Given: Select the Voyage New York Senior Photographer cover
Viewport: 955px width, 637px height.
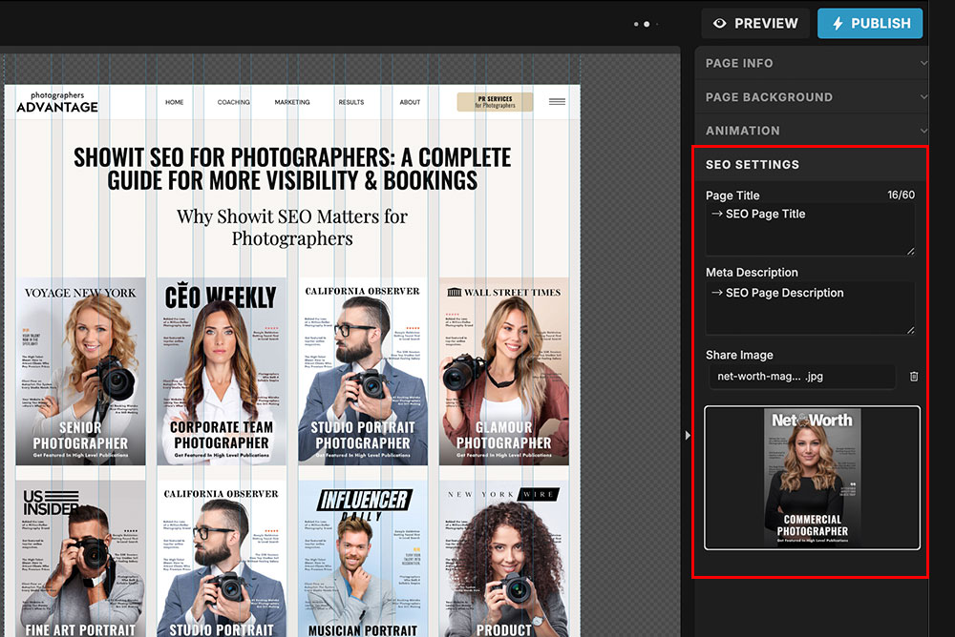Looking at the screenshot, I should [80, 371].
